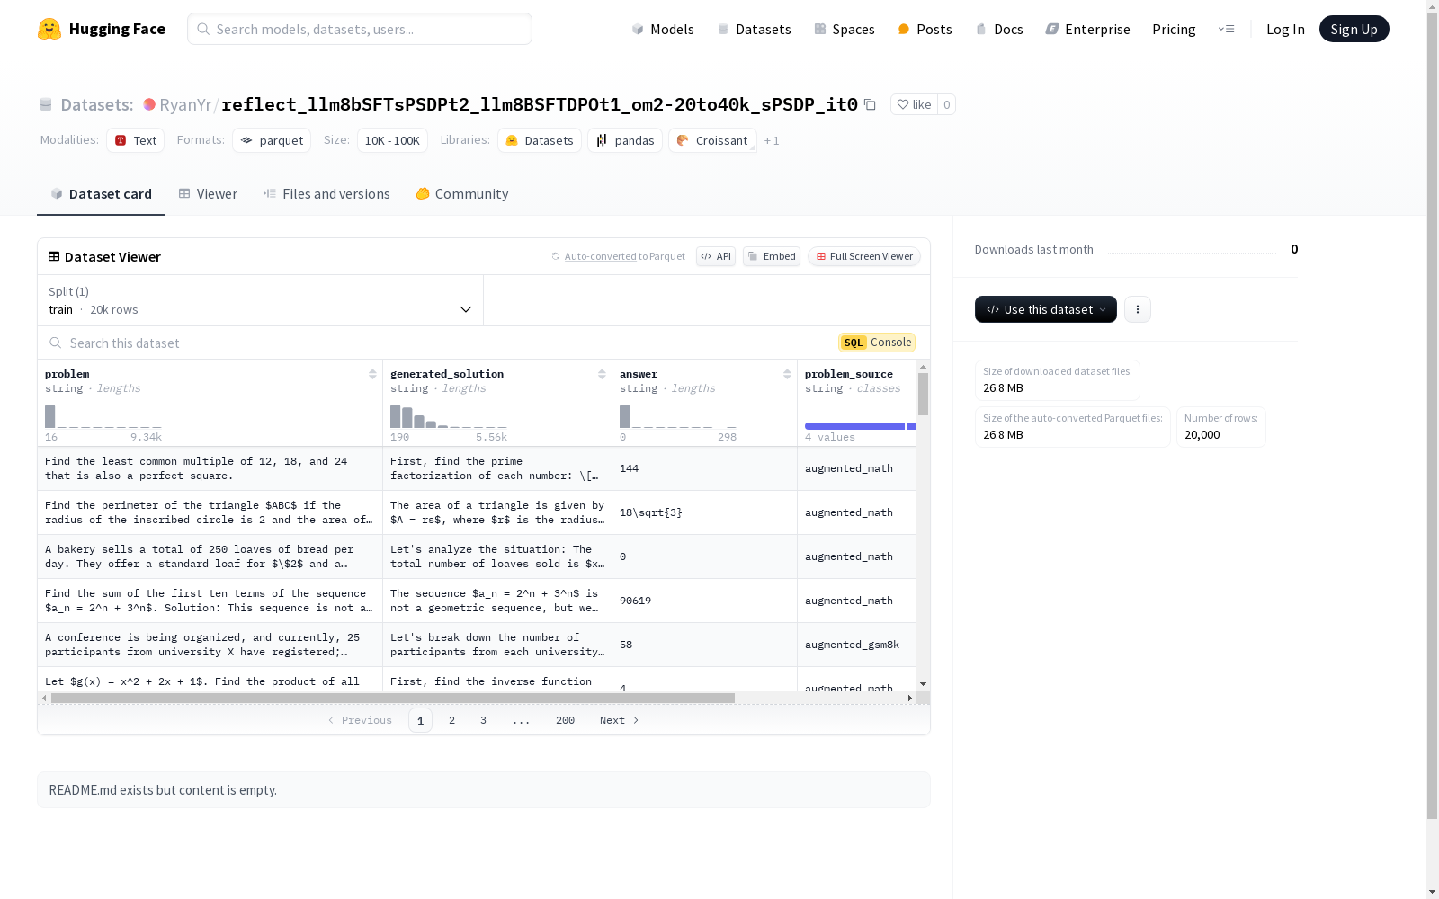Viewport: 1439px width, 899px height.
Task: Click the RyanYr username link
Action: coord(185,104)
